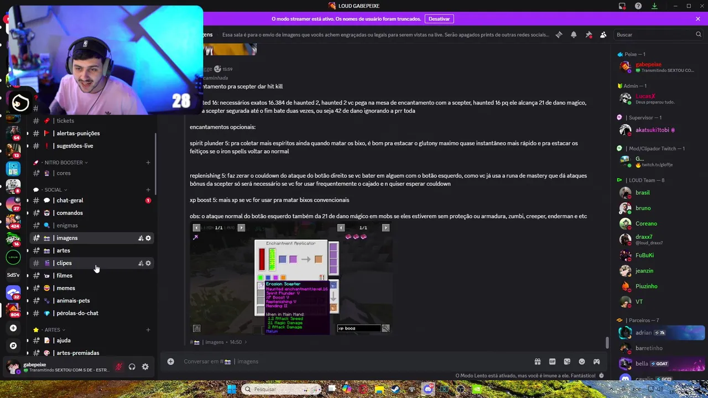Create channel in ARTES category

point(148,330)
